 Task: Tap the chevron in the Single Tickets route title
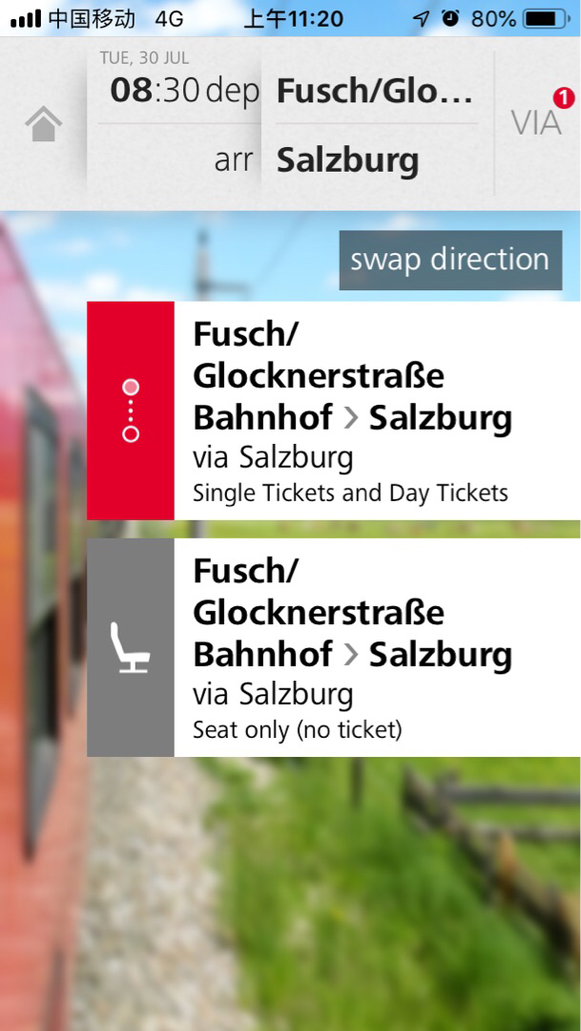pos(351,418)
